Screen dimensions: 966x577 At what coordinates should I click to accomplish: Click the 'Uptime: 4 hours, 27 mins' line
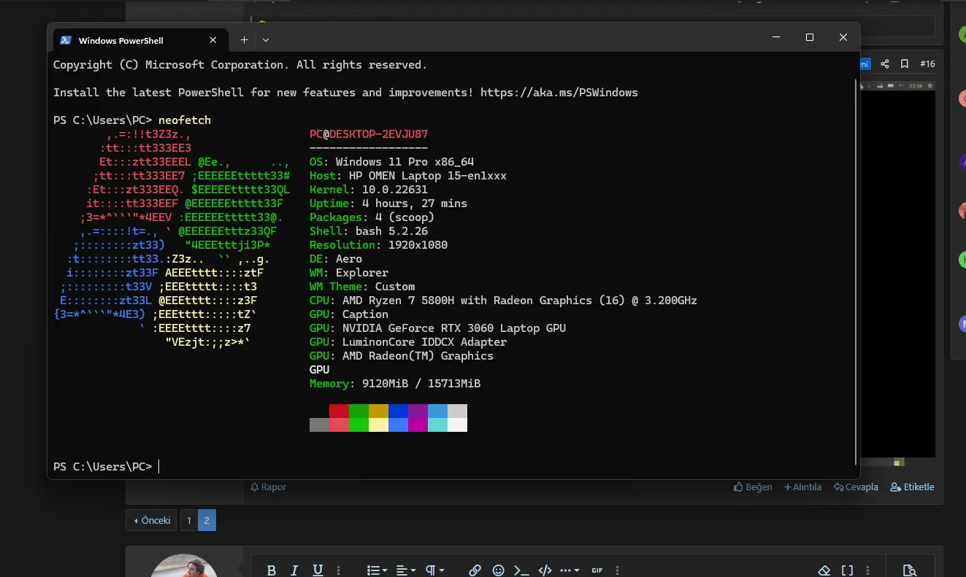coord(388,204)
